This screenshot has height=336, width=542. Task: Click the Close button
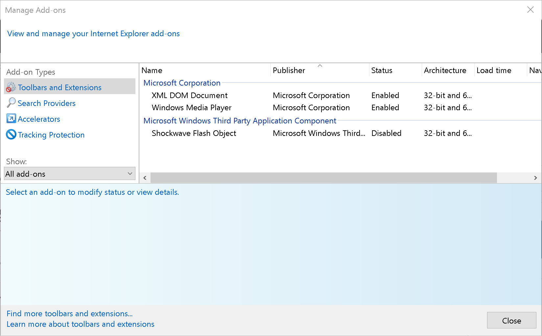(x=512, y=321)
